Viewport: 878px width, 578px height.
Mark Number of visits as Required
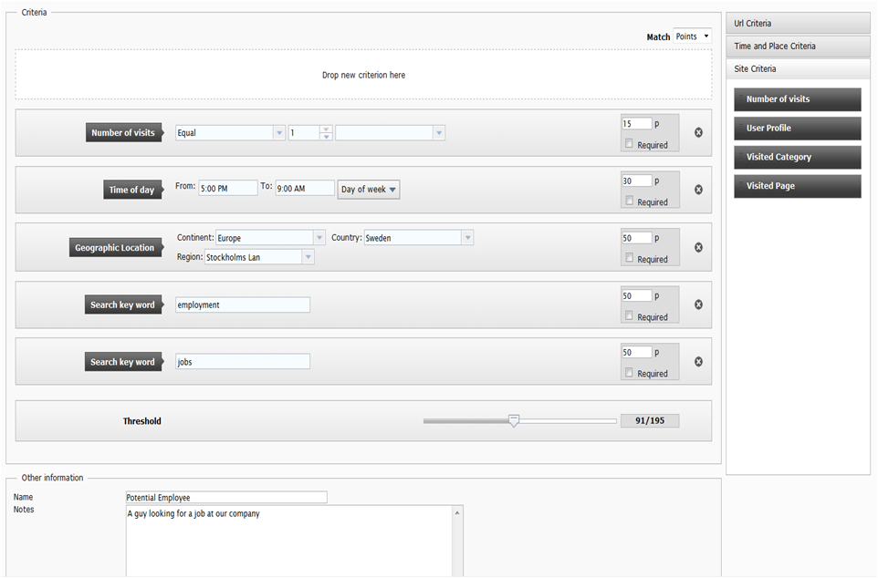(x=629, y=144)
